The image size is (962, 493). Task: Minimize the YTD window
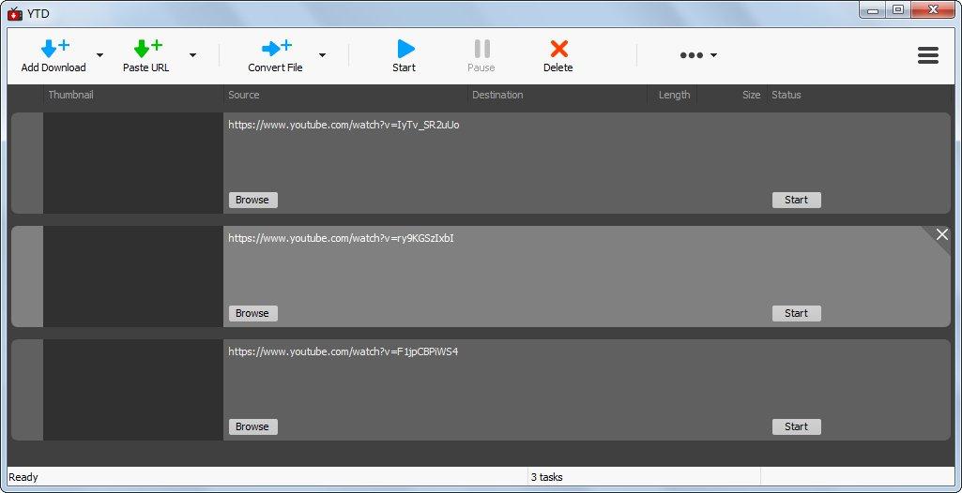click(x=873, y=9)
